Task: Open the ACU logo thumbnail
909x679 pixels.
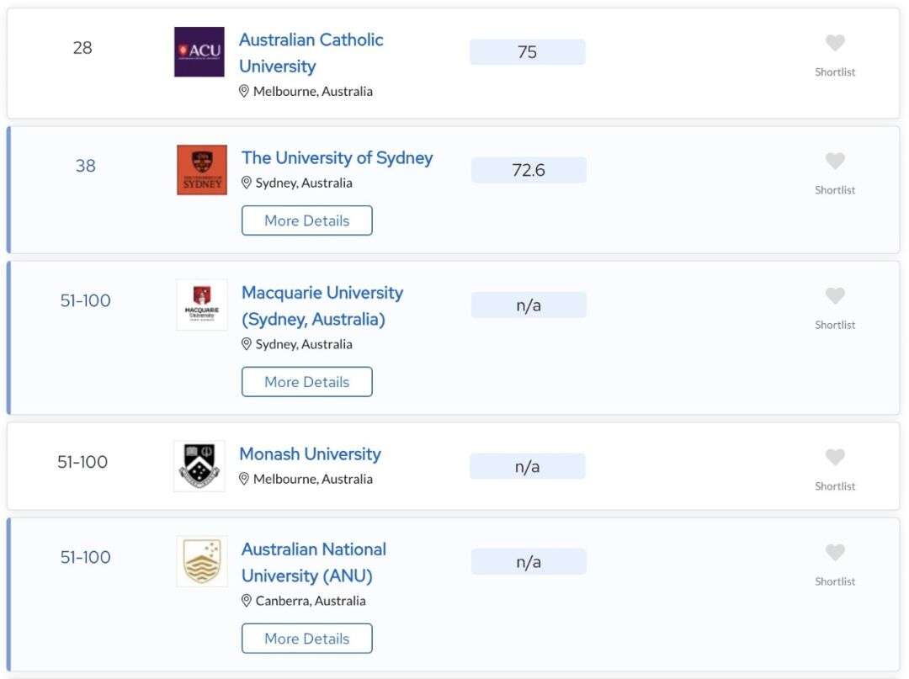Action: pos(199,51)
